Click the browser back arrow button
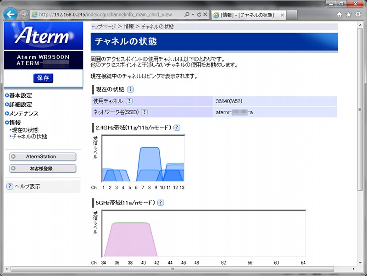Screen dimensions: 367x276 [10, 14]
